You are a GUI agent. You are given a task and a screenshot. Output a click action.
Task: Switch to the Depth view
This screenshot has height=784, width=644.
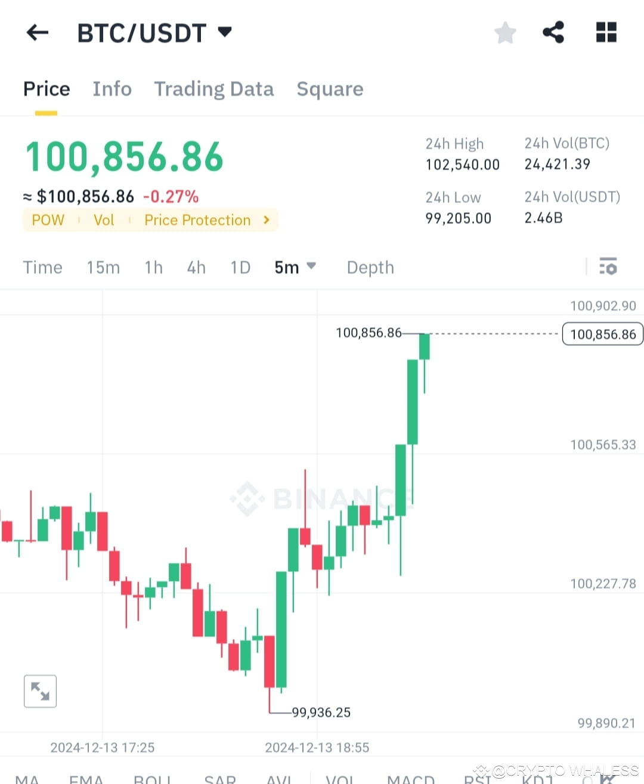click(x=370, y=267)
